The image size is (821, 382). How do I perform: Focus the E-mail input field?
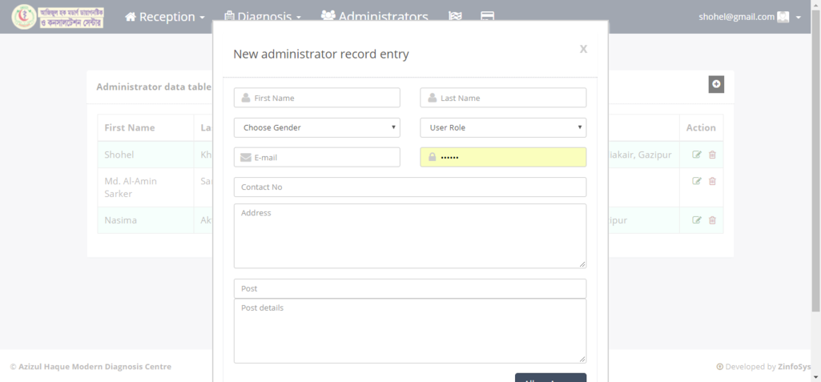(316, 158)
